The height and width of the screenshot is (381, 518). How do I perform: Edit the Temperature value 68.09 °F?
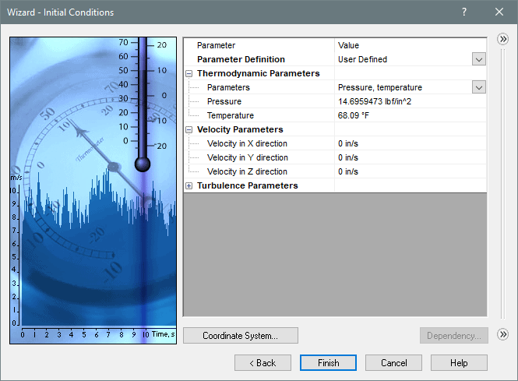point(411,115)
